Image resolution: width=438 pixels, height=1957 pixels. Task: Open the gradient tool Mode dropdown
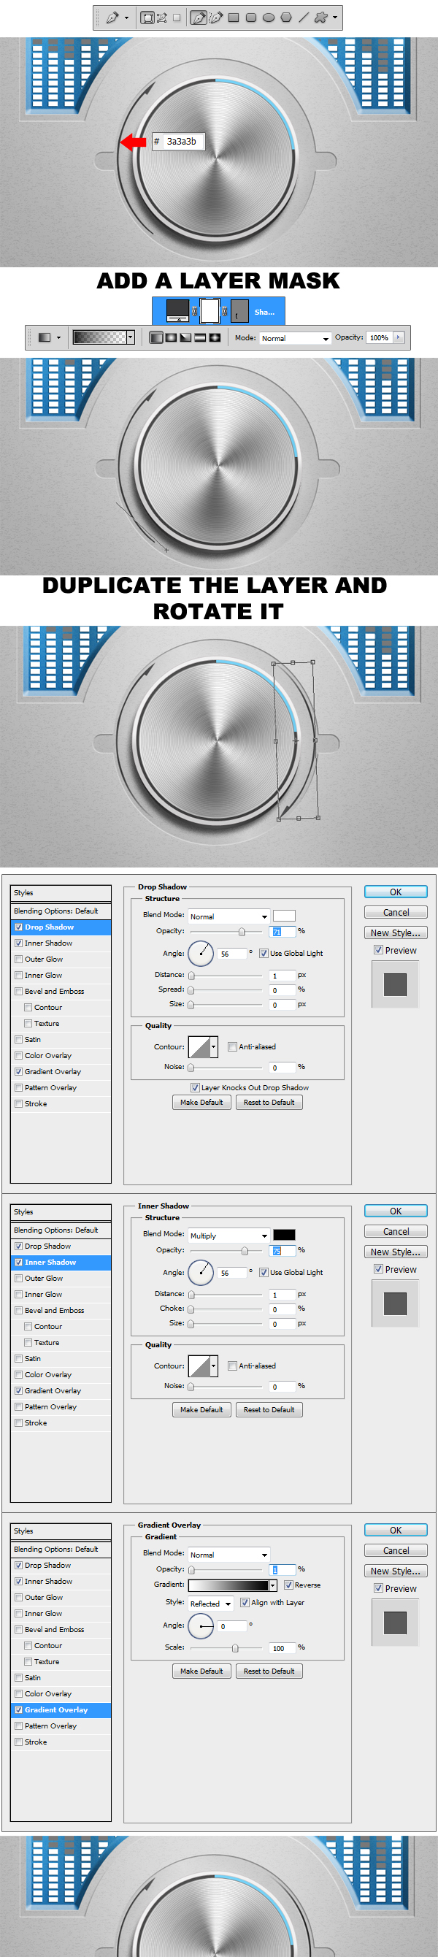(294, 338)
